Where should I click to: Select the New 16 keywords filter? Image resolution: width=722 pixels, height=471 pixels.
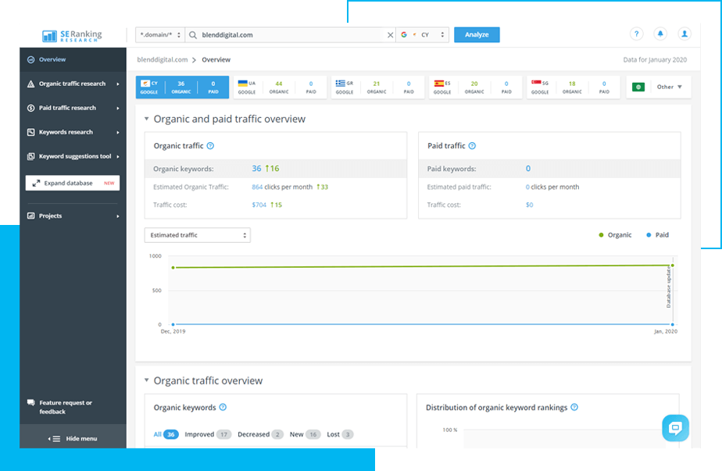point(305,434)
